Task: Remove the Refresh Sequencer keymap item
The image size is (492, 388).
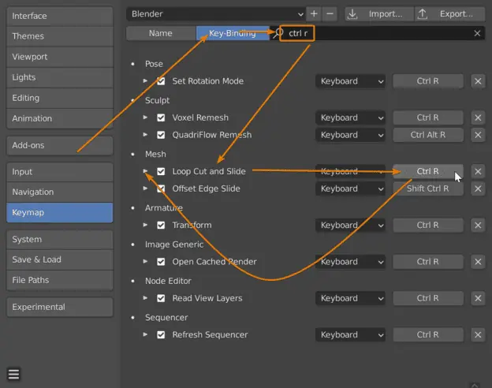Action: pos(478,334)
